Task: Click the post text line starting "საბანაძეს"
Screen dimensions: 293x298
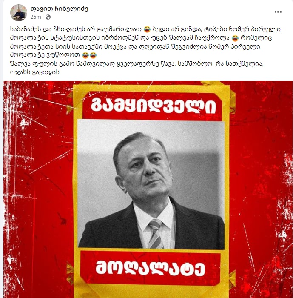Action: click(x=145, y=29)
